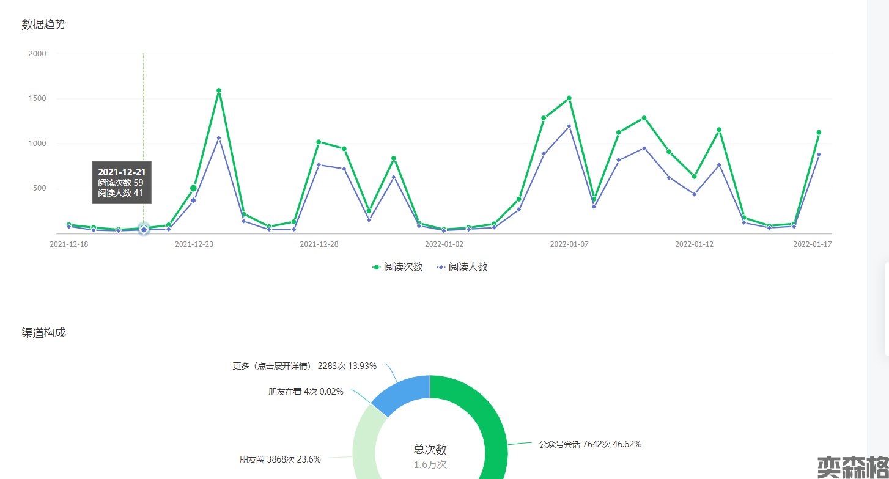Click the highest green peak marker near 1500

(x=219, y=90)
